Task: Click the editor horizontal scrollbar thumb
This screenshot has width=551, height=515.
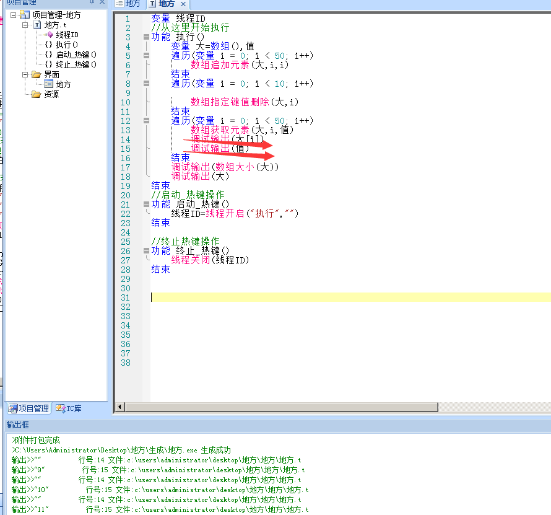Action: tap(282, 407)
